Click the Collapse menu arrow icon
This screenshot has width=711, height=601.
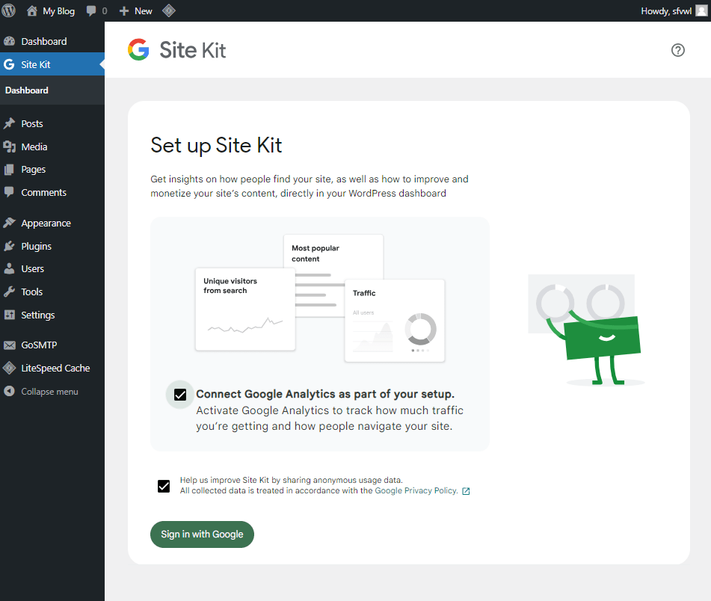click(x=9, y=391)
